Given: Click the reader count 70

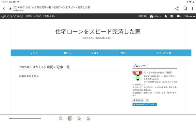Looking at the screenshot, I should click(x=147, y=100).
